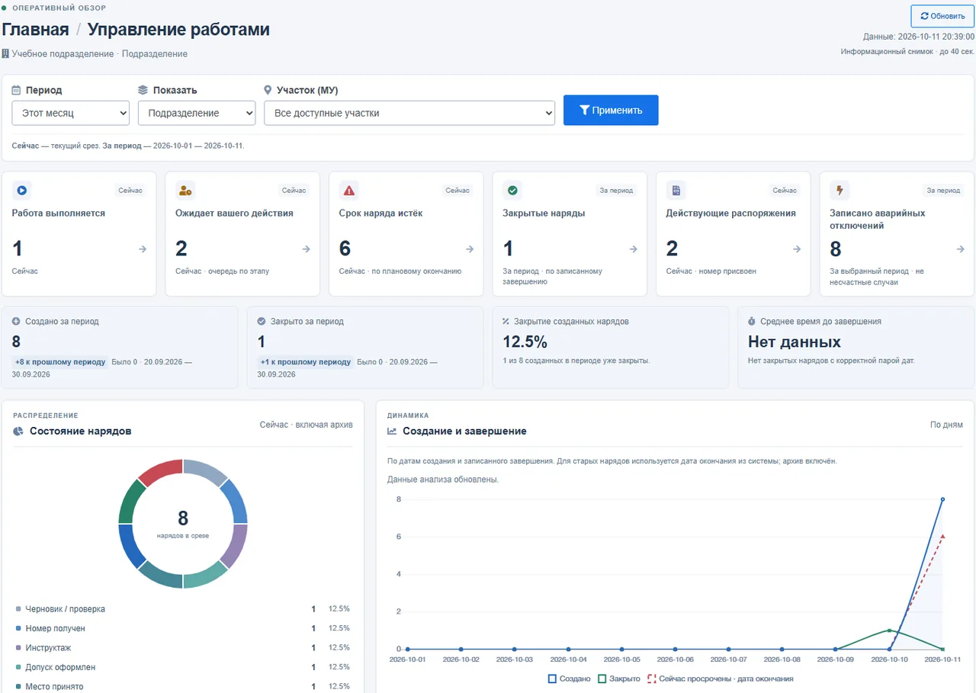The height and width of the screenshot is (693, 976).
Task: Click the document icon on 'Действующие распоряжения'
Action: [x=676, y=190]
